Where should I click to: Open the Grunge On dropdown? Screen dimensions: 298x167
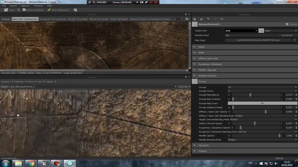click(262, 87)
